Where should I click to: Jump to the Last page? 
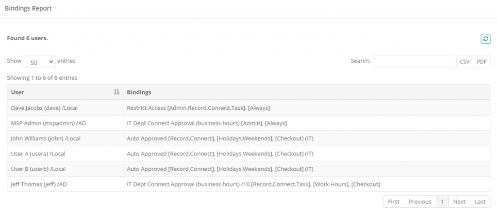click(480, 201)
